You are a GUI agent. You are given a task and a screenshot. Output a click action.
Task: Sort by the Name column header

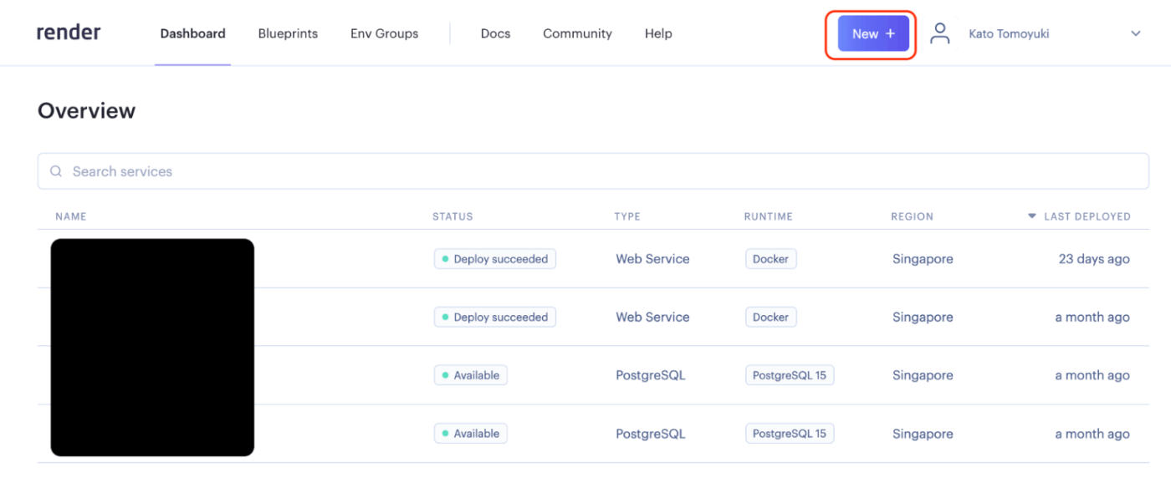point(71,216)
